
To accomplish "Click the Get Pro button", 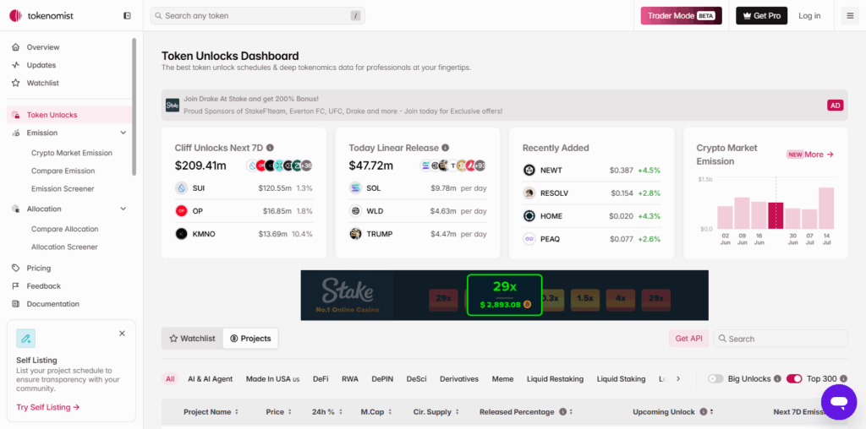I will click(x=762, y=16).
